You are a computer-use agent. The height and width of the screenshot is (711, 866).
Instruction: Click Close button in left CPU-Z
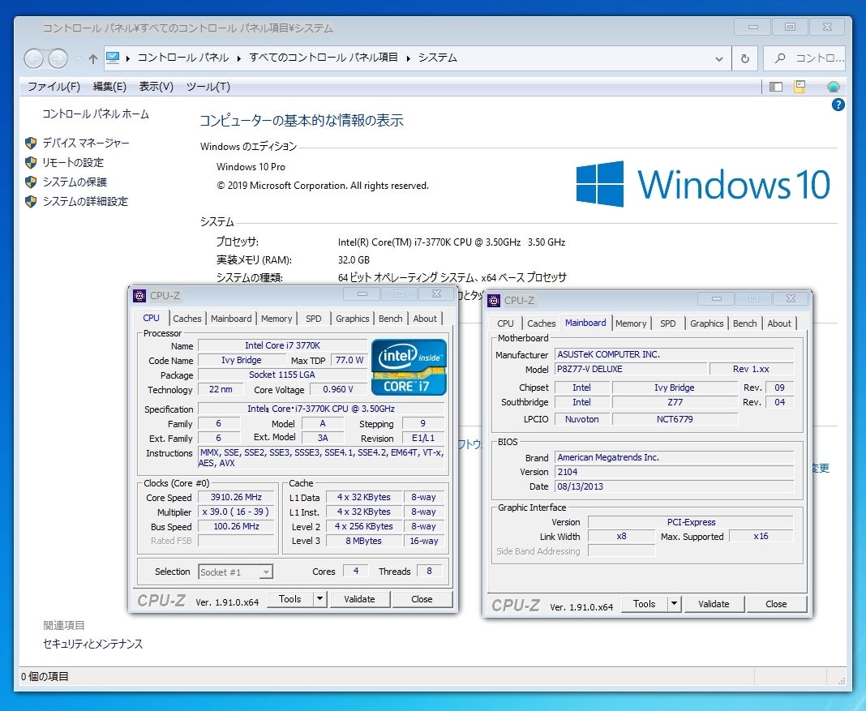[422, 599]
